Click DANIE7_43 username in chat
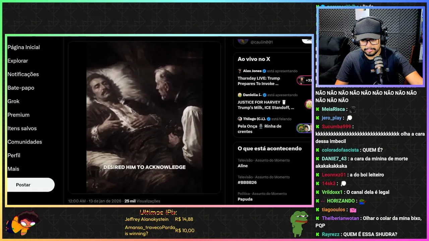Screen dimensions: 429x241 334,159
